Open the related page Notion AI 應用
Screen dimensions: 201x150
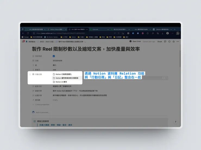click(x=61, y=82)
